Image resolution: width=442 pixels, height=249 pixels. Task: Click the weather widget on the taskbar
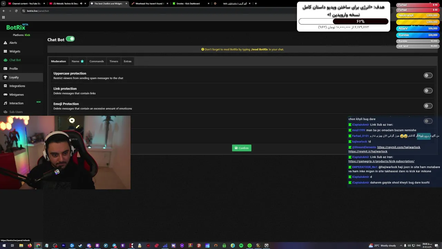click(382, 246)
